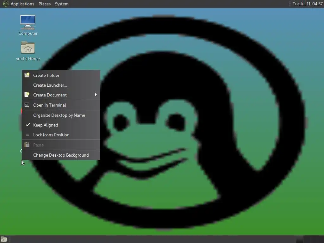
Task: Choose Change Desktop Background
Action: pos(61,155)
